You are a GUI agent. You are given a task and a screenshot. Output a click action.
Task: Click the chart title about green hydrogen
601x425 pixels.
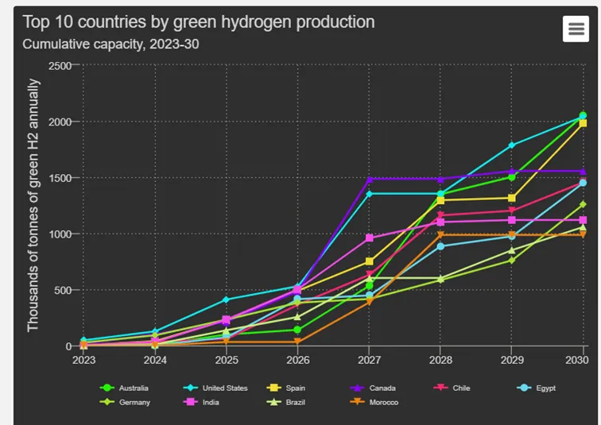pyautogui.click(x=199, y=21)
